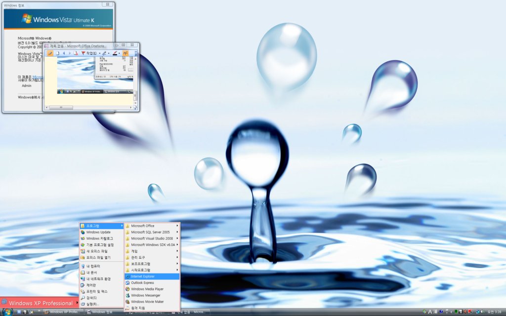
Task: Open 기본 프로그램 설정 in the start menu
Action: pyautogui.click(x=102, y=245)
